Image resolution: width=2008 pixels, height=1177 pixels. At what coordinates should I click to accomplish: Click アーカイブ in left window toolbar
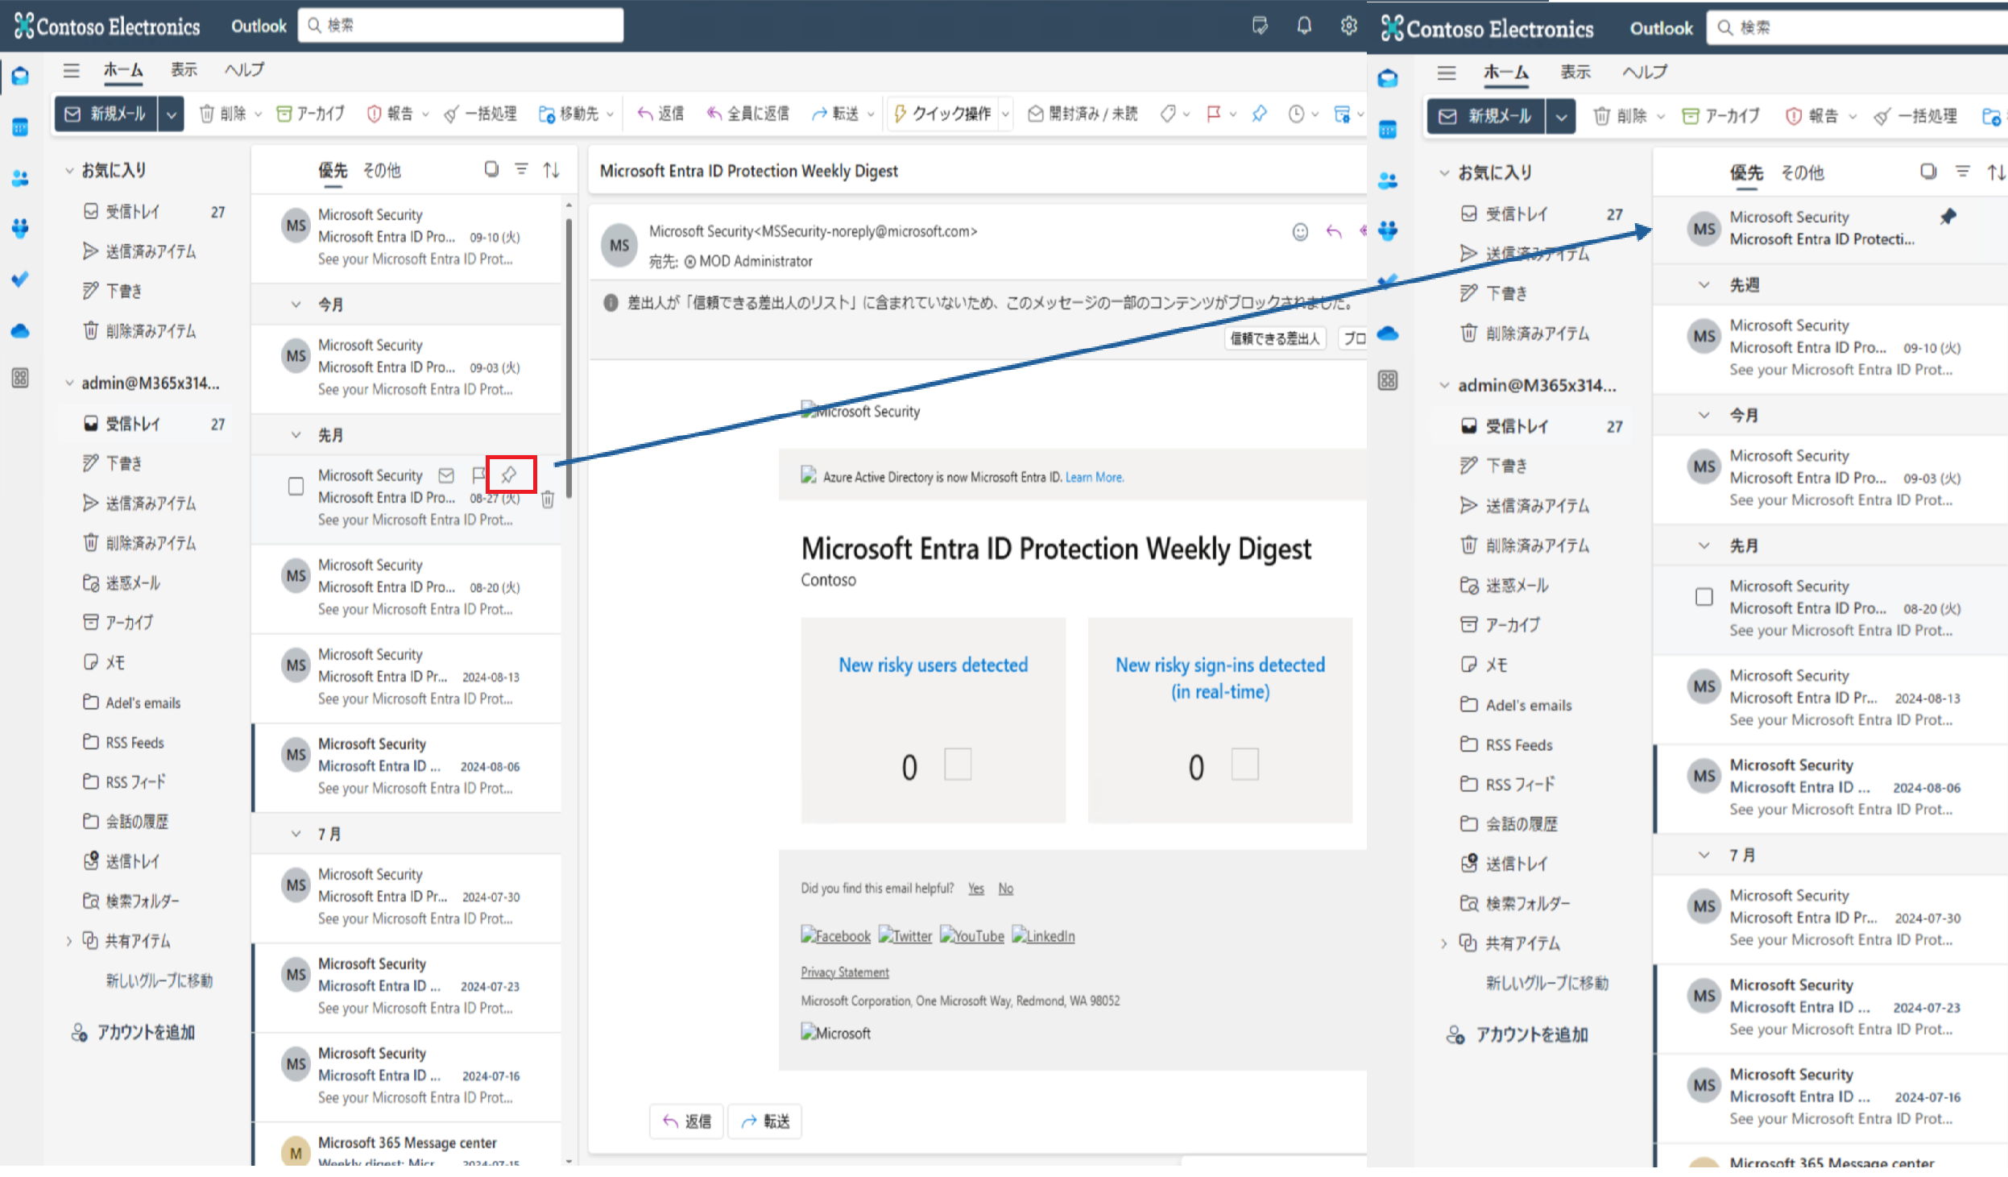[310, 114]
